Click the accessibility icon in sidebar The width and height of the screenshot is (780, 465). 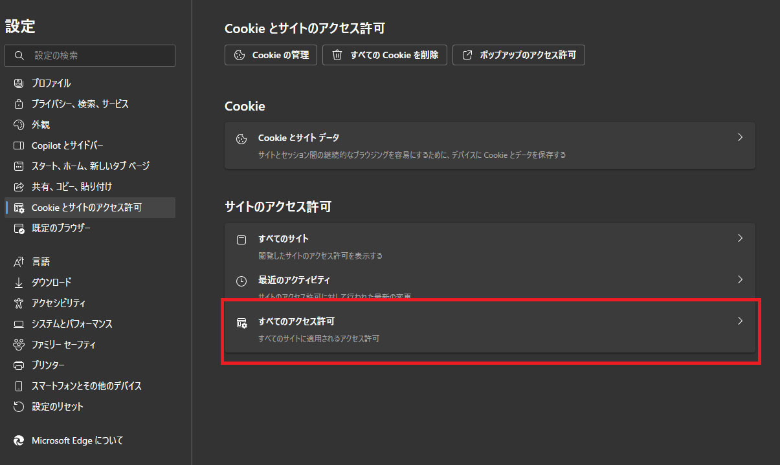point(19,303)
